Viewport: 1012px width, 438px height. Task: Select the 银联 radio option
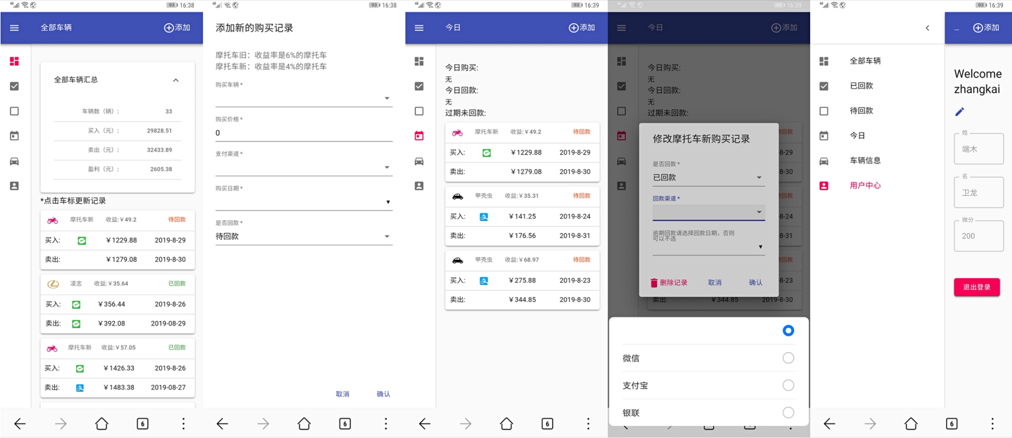(788, 413)
